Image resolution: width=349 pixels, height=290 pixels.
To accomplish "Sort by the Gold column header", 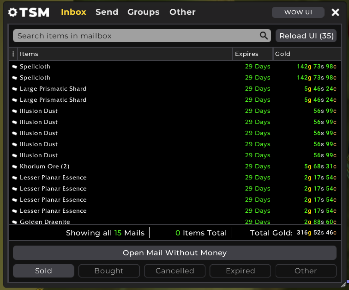I will [307, 54].
